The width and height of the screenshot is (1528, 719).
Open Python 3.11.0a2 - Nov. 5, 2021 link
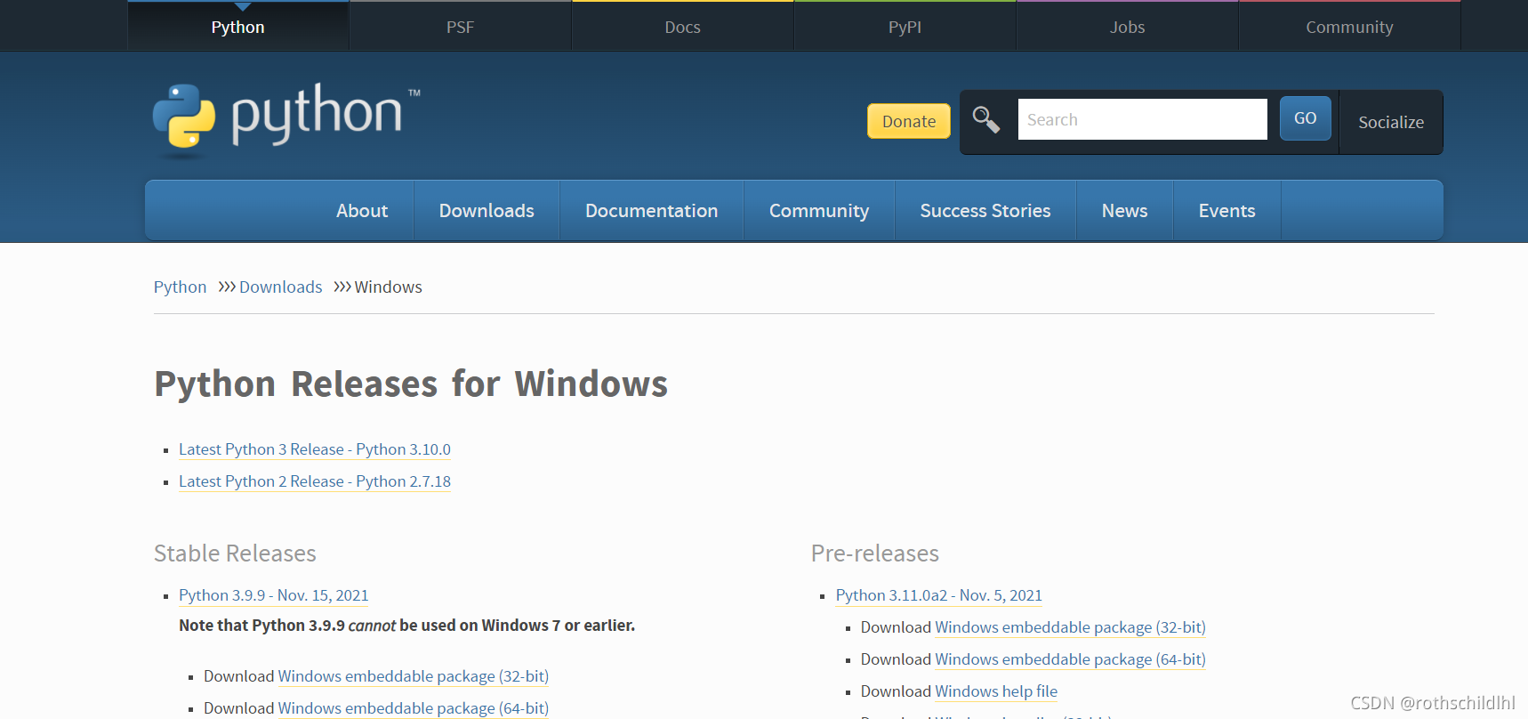[x=938, y=595]
